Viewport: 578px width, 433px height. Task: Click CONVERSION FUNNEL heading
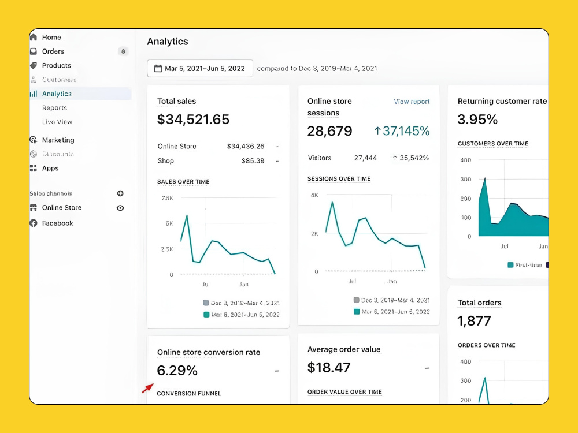tap(189, 394)
